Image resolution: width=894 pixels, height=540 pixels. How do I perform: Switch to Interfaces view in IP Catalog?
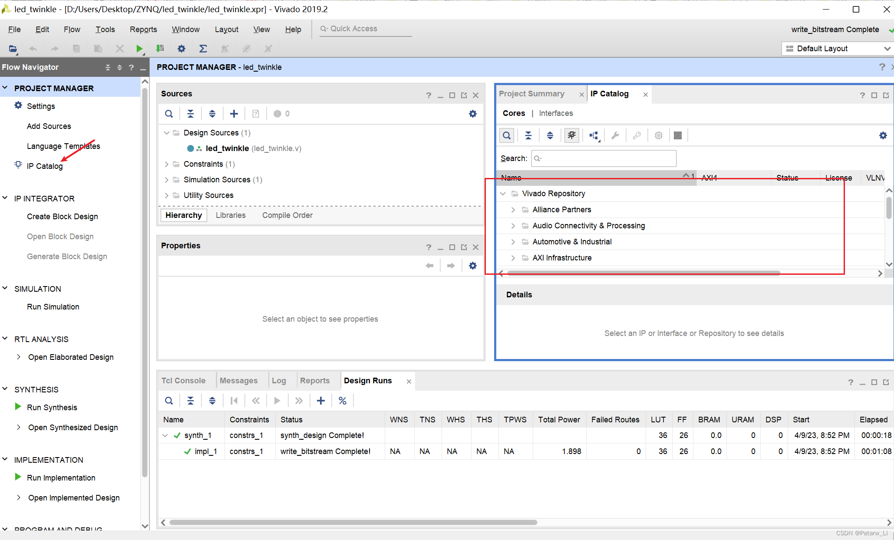[556, 113]
